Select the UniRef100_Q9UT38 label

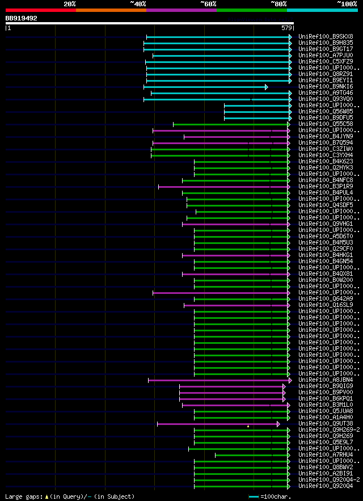(326, 423)
